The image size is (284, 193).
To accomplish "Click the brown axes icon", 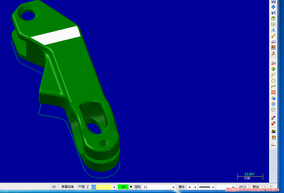I will (273, 53).
